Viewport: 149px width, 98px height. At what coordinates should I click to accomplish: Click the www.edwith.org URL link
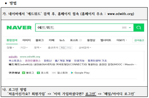tap(30, 57)
